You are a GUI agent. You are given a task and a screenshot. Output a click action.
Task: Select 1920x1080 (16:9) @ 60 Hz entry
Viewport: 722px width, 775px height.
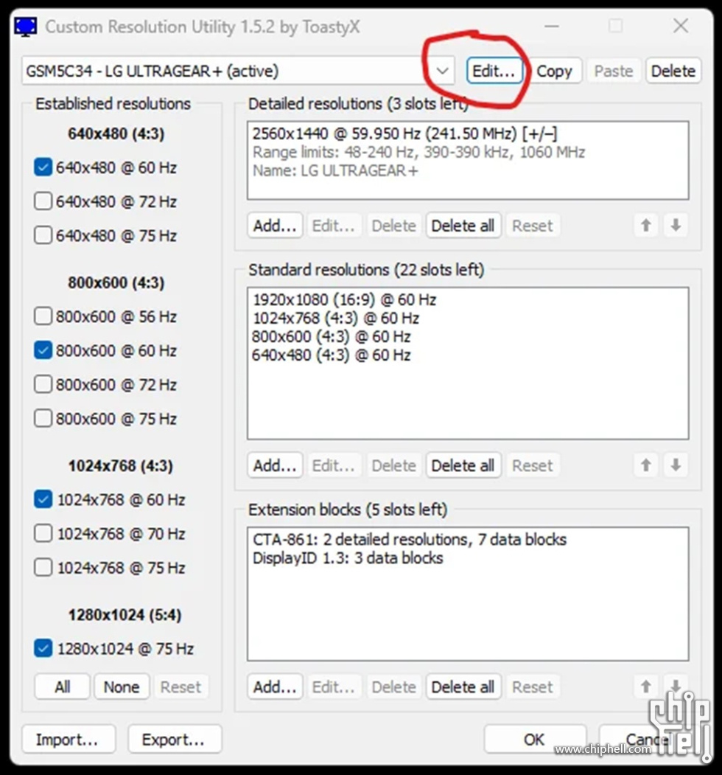point(344,300)
